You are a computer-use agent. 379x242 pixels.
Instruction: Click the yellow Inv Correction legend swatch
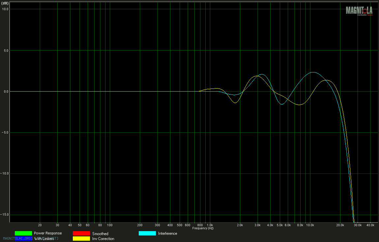pos(81,239)
